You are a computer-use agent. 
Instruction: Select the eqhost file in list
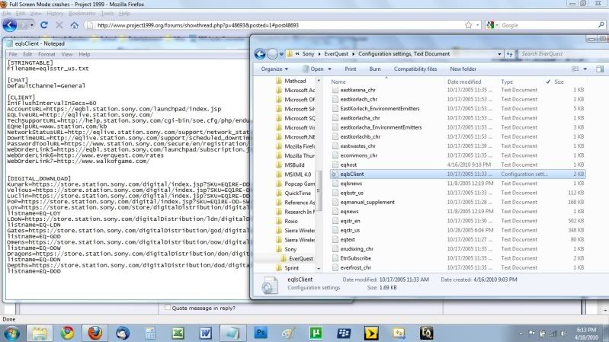[351, 163]
